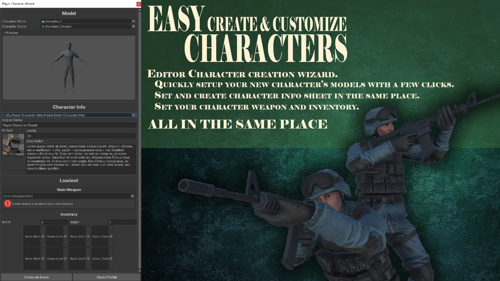Pick item for third bottom-row inventory slot
Image resolution: width=500 pixels, height=281 pixels.
(x=88, y=259)
